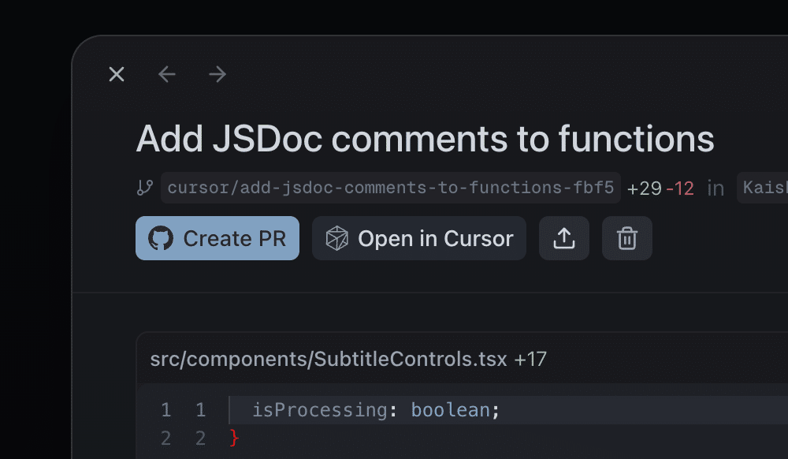Go back with the left arrow

(x=167, y=74)
